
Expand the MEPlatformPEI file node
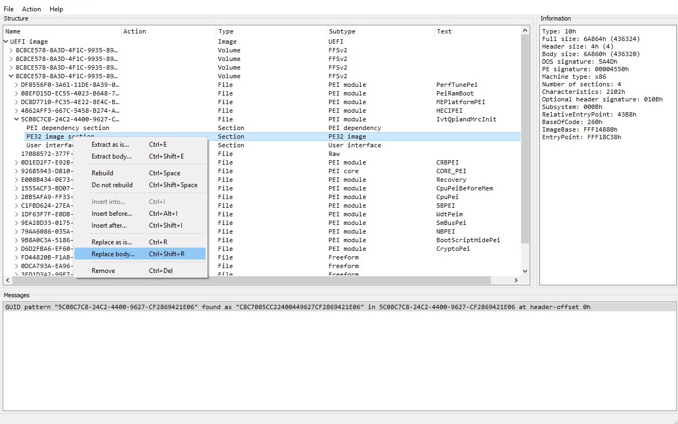click(17, 102)
